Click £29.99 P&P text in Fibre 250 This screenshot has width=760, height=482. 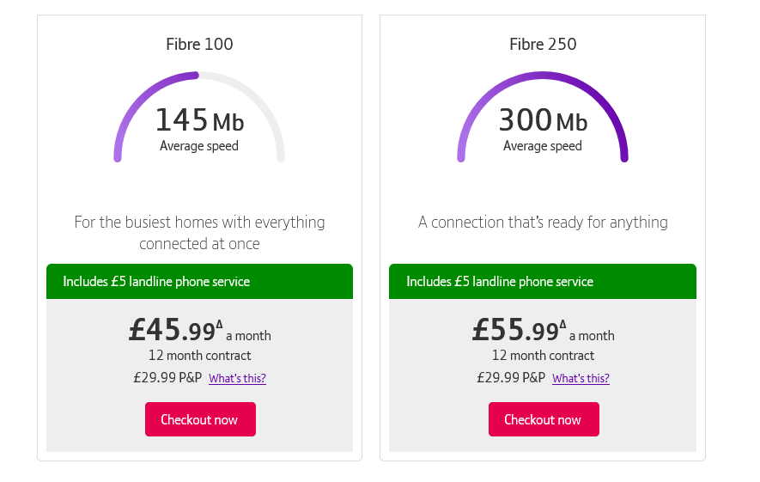coord(511,378)
